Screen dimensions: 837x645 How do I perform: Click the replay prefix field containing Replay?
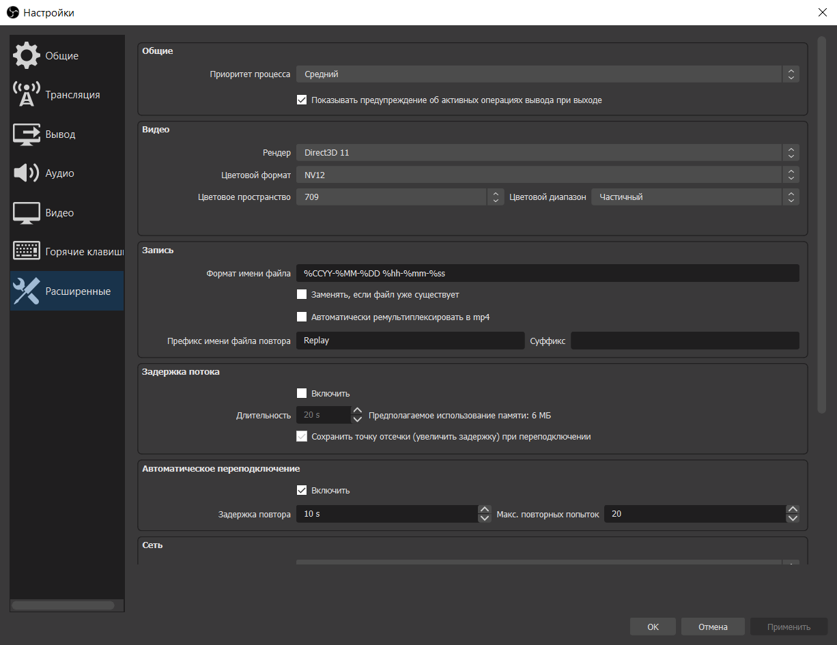410,341
